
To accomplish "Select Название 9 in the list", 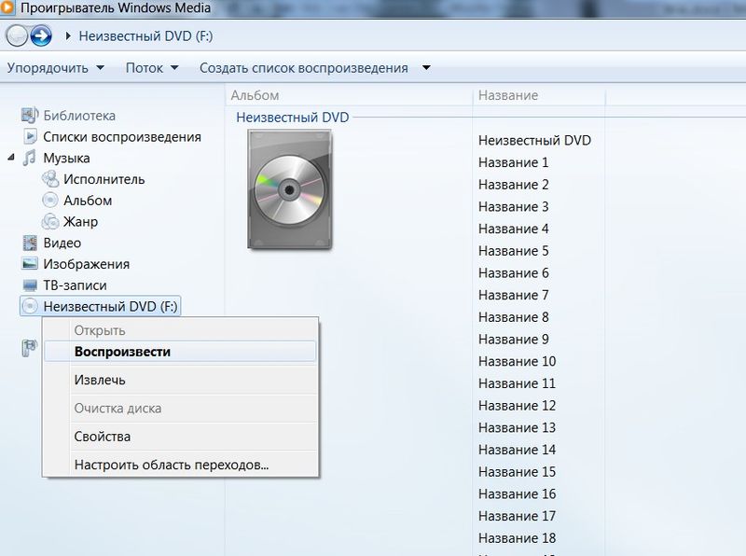I will [x=514, y=339].
